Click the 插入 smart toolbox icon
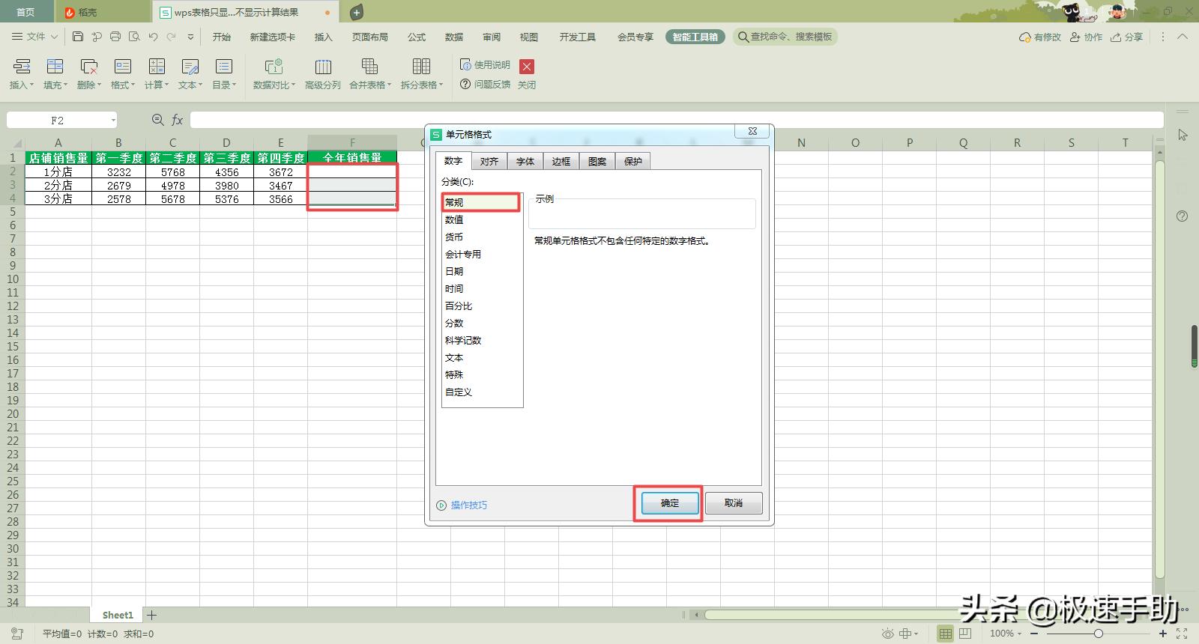 click(22, 67)
